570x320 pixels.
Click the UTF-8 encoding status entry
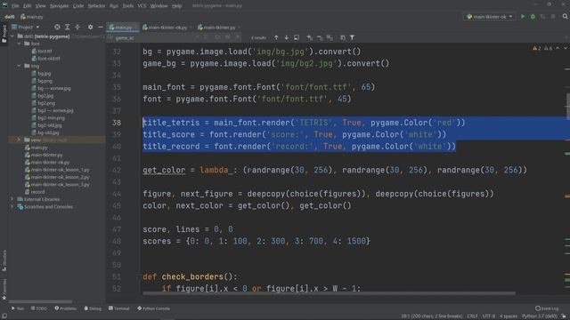(489, 316)
